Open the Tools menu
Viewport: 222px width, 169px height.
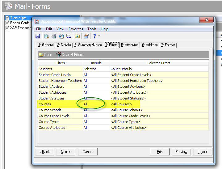[x=92, y=29]
